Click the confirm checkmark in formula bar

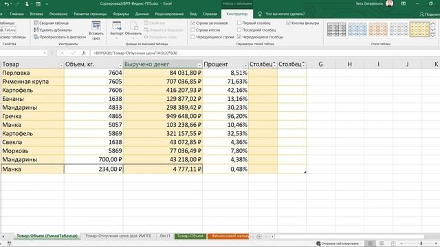[x=73, y=53]
